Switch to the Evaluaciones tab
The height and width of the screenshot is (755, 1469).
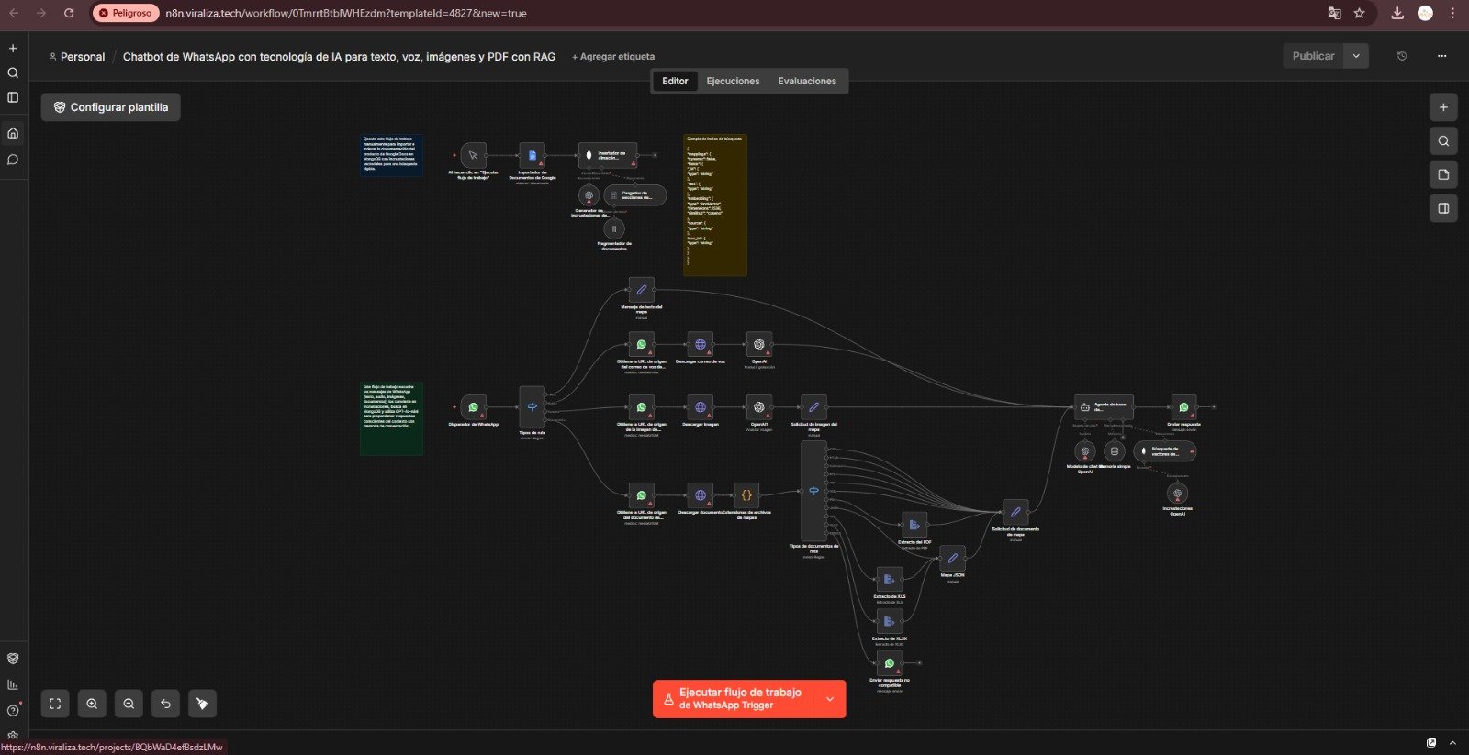[807, 81]
